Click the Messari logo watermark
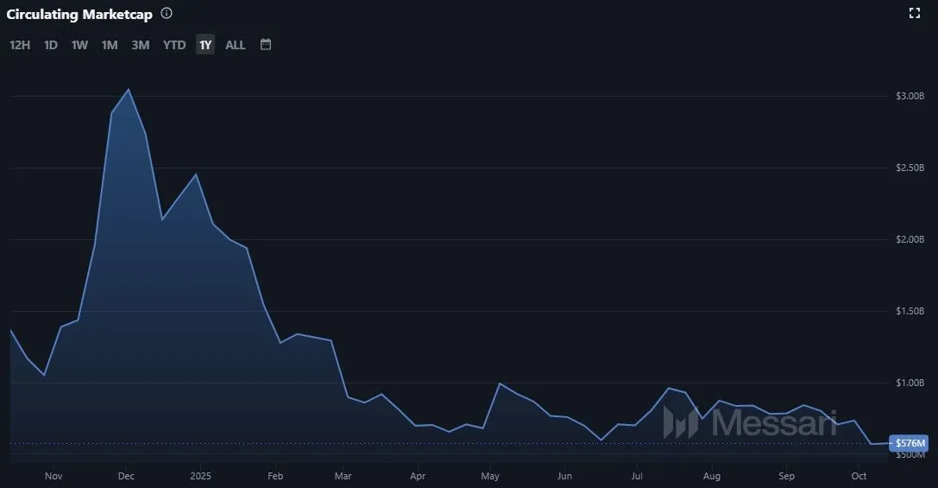The width and height of the screenshot is (938, 488). [749, 422]
